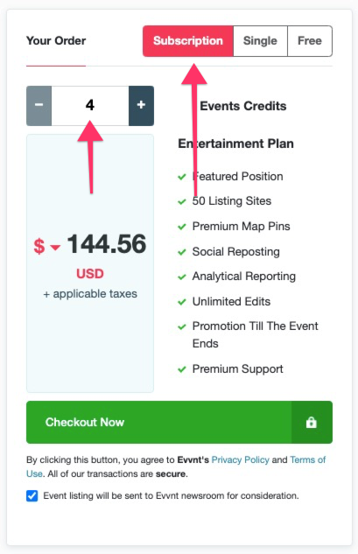The width and height of the screenshot is (358, 554).
Task: Click the checkmark beside Premium Support
Action: tap(182, 369)
